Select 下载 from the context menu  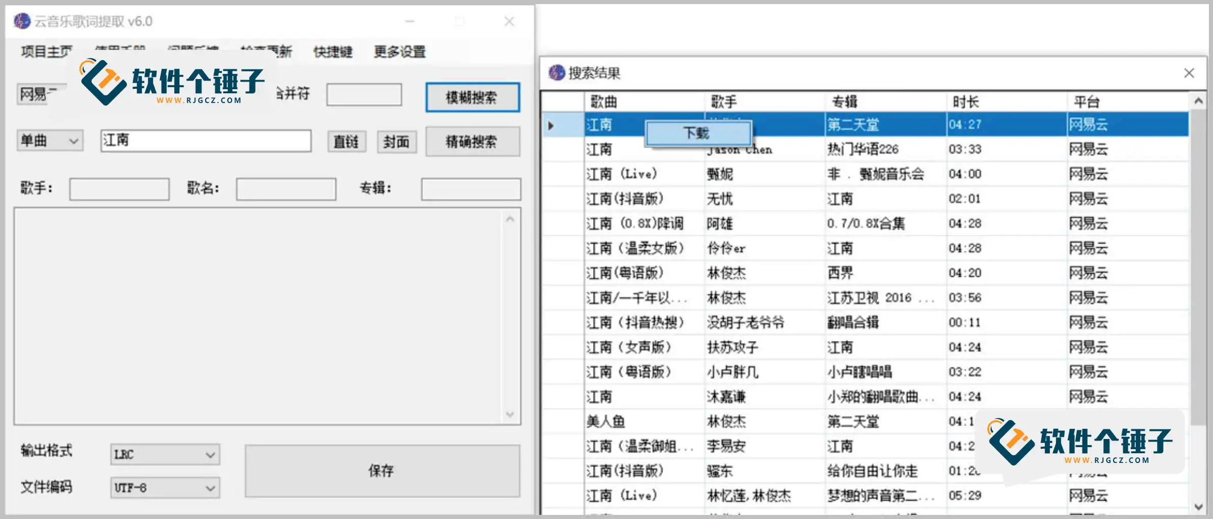(697, 133)
